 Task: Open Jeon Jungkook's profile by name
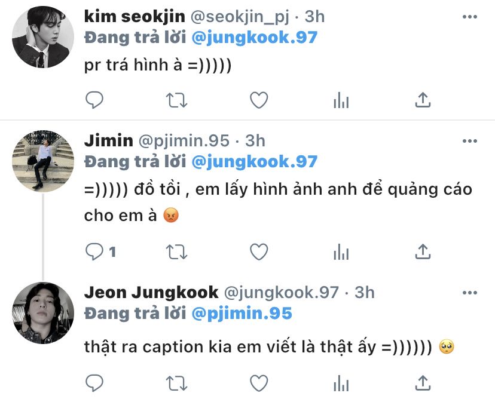tap(151, 293)
